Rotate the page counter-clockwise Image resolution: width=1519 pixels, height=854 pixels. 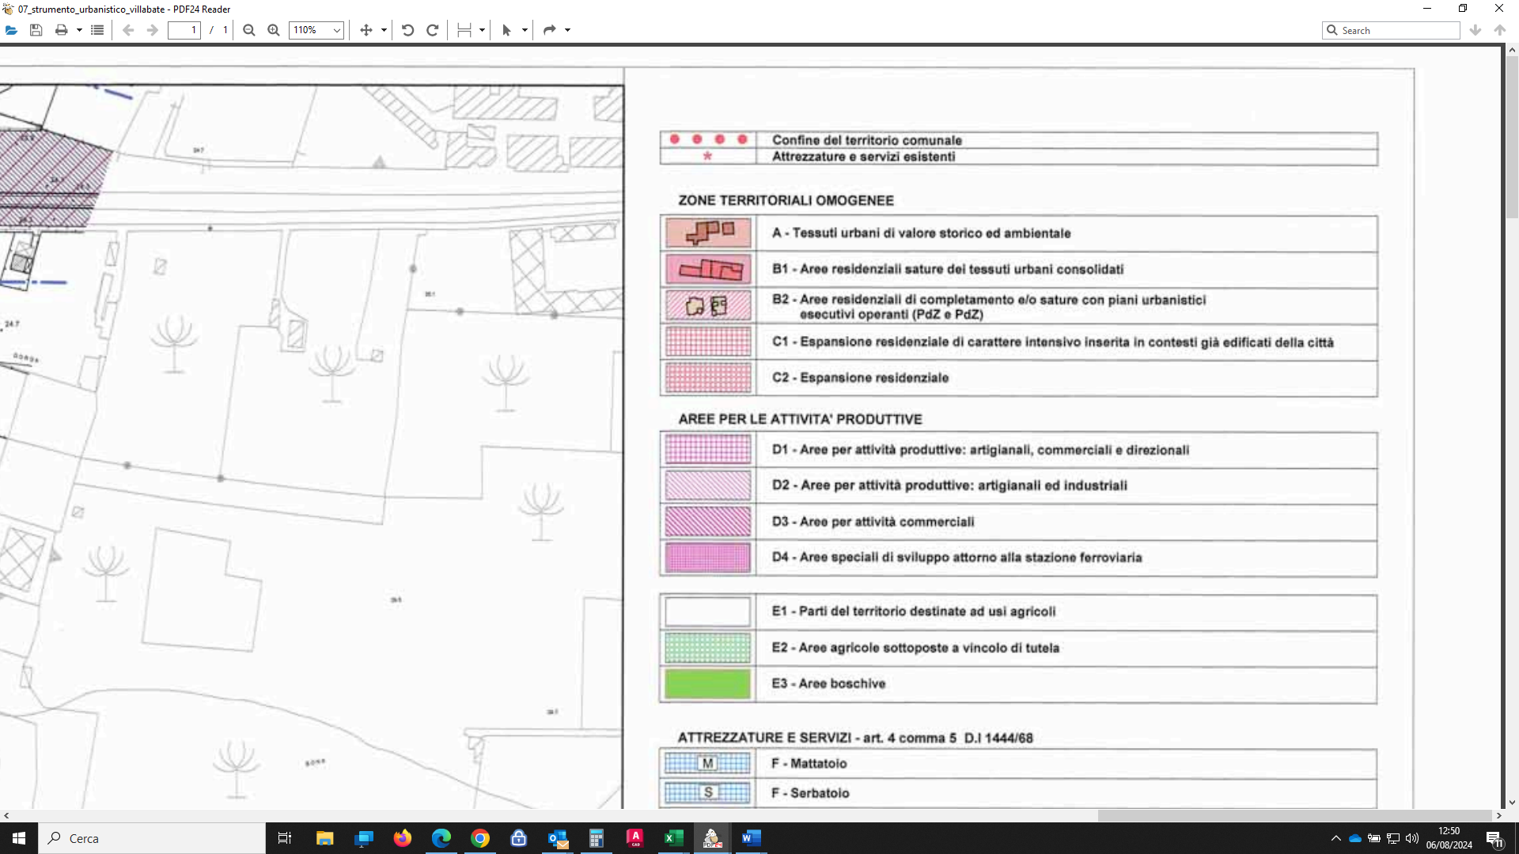pyautogui.click(x=407, y=30)
